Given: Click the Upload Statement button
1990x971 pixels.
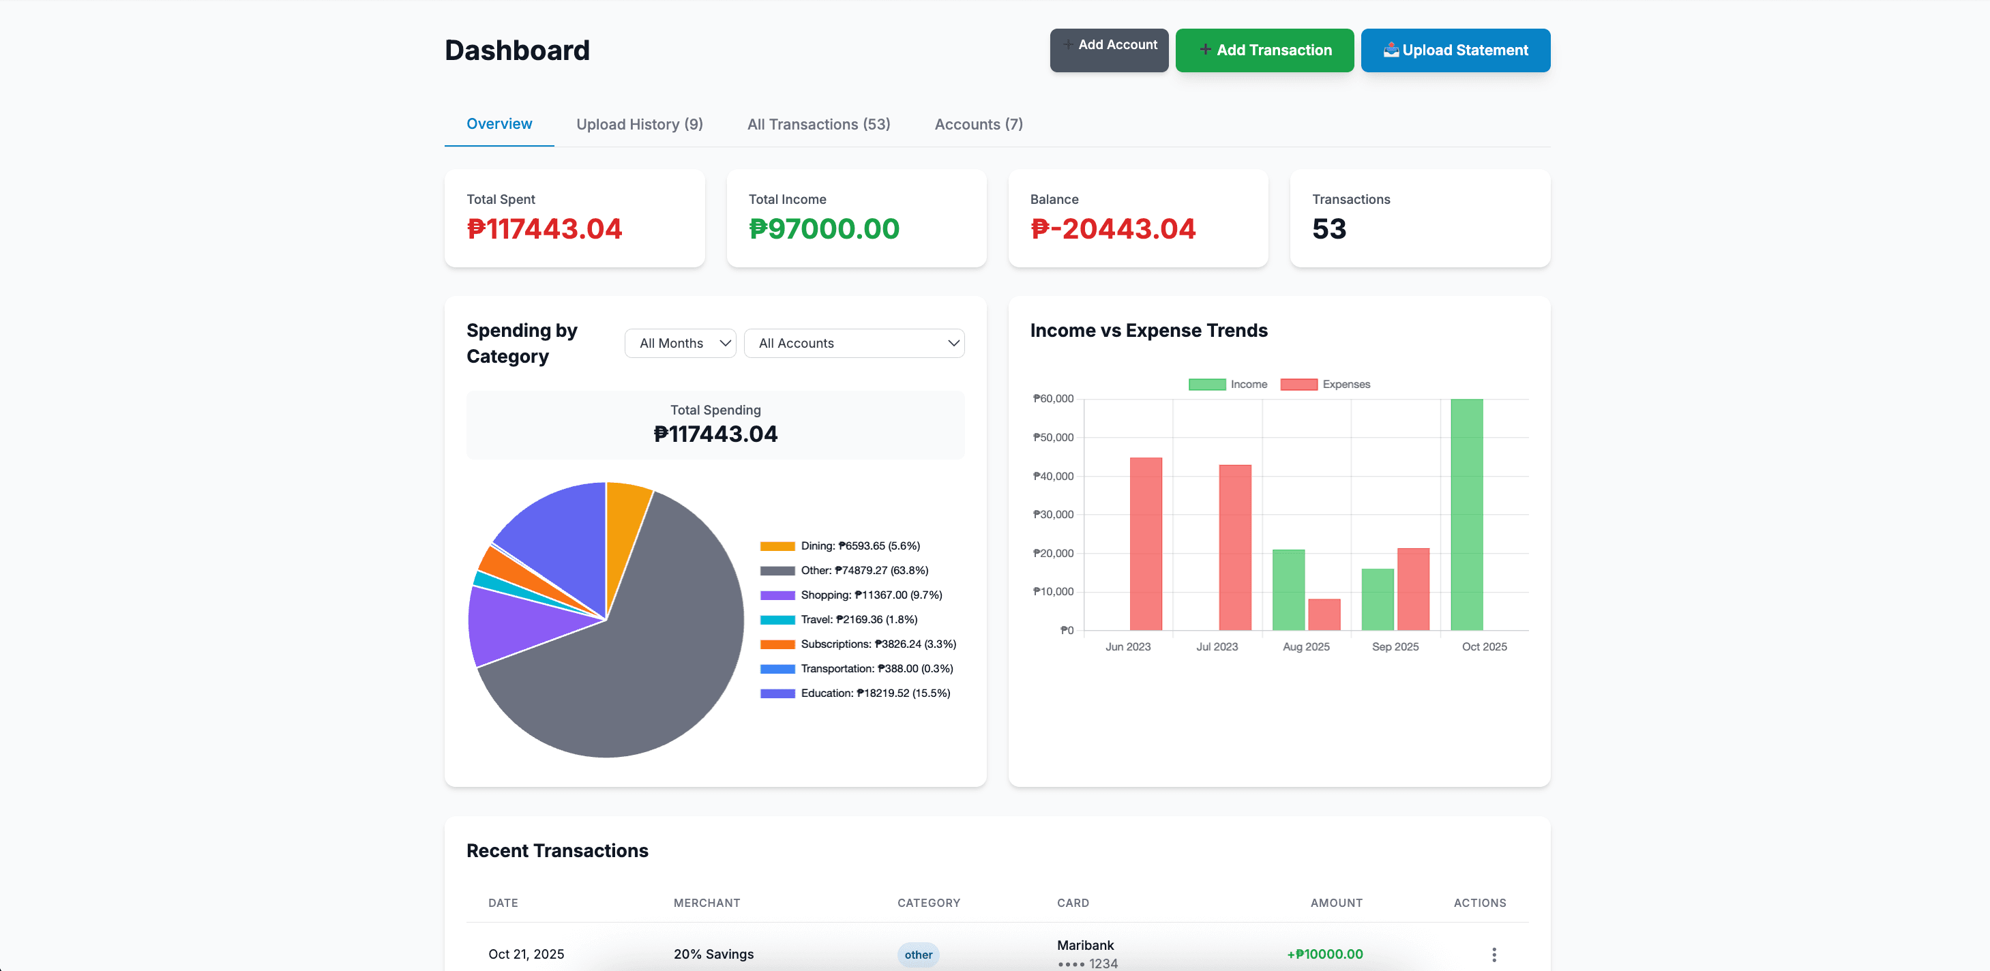Looking at the screenshot, I should coord(1455,50).
